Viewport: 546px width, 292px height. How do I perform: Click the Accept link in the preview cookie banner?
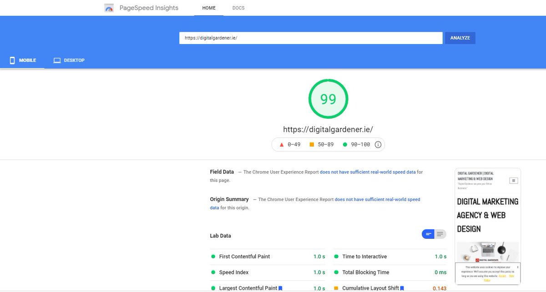click(x=502, y=276)
